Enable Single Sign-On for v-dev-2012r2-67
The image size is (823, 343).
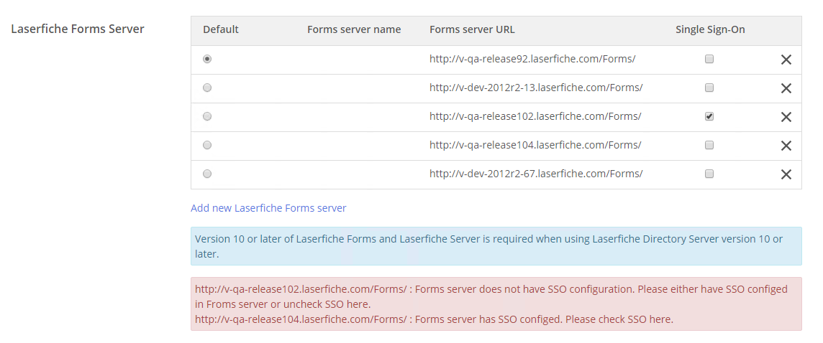(709, 174)
